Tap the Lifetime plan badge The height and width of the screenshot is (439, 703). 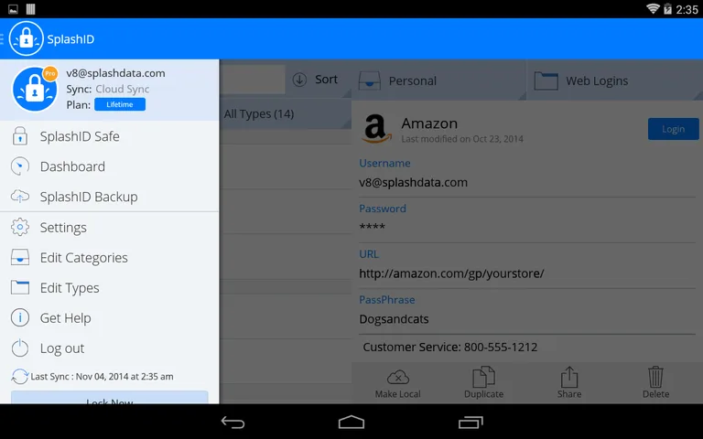point(120,104)
